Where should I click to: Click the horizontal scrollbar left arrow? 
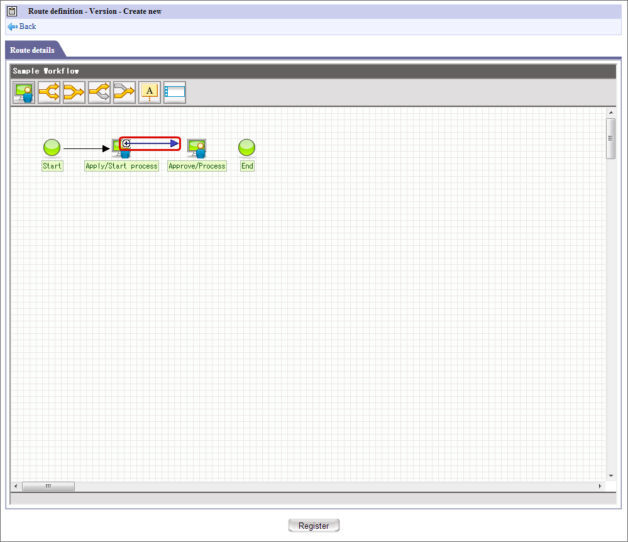16,486
